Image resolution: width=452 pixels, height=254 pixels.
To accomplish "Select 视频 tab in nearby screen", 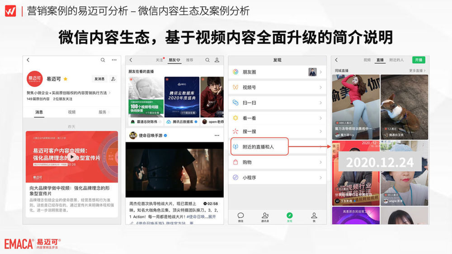I will pyautogui.click(x=367, y=60).
